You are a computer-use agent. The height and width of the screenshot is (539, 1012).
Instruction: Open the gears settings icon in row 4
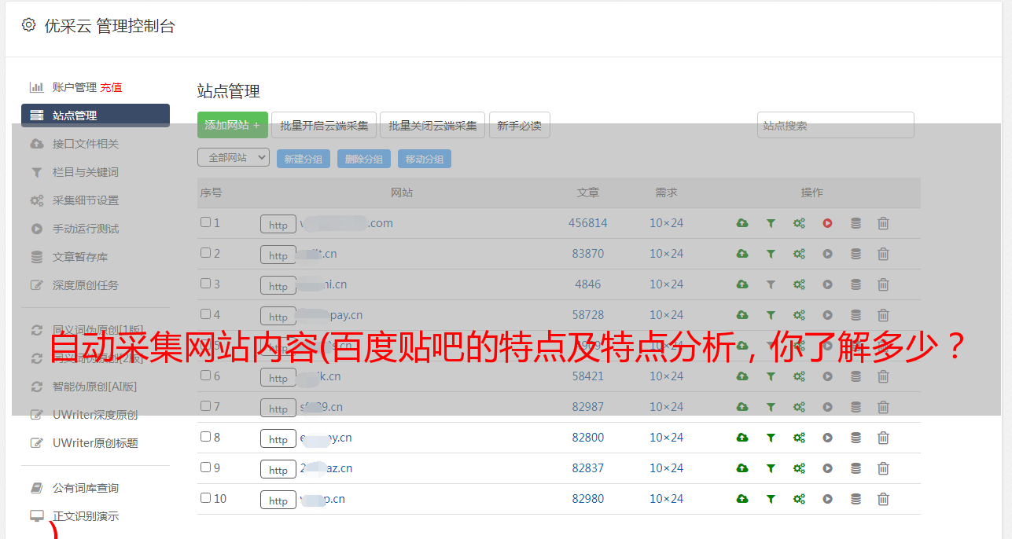(799, 315)
